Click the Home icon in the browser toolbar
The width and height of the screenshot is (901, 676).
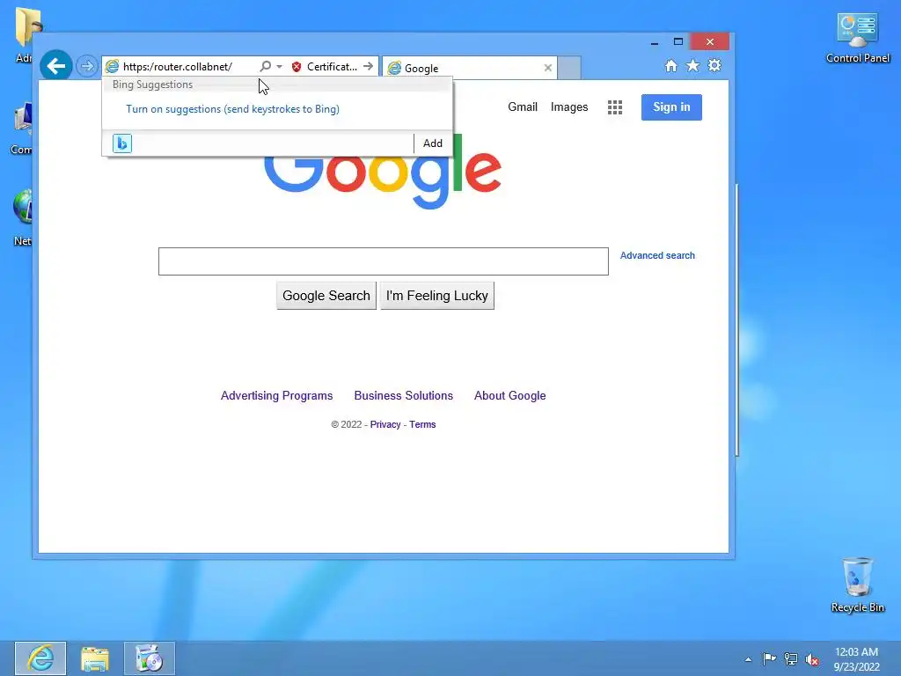point(670,65)
